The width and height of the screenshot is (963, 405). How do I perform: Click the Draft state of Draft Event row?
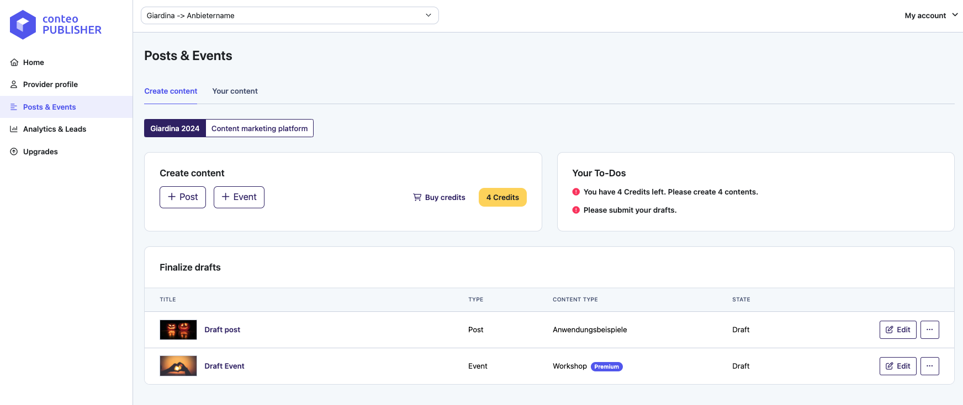(x=741, y=366)
